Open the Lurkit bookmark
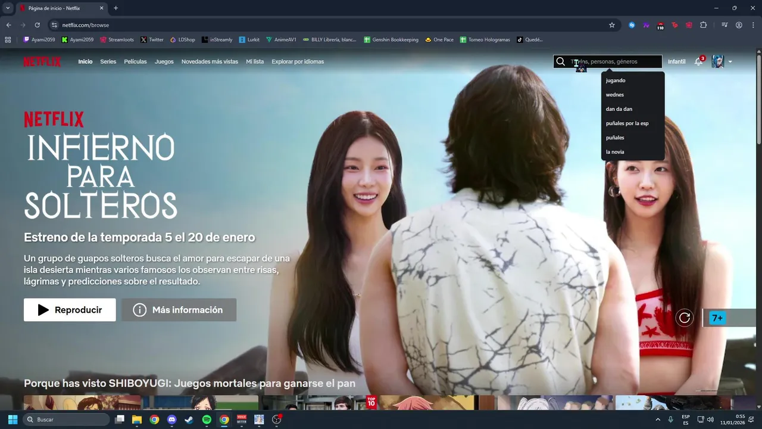The image size is (762, 429). pyautogui.click(x=249, y=40)
